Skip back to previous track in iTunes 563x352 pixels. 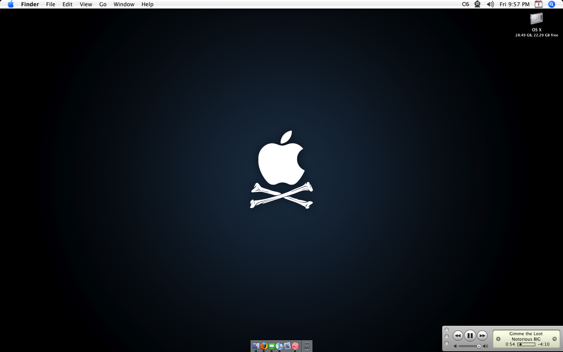458,336
